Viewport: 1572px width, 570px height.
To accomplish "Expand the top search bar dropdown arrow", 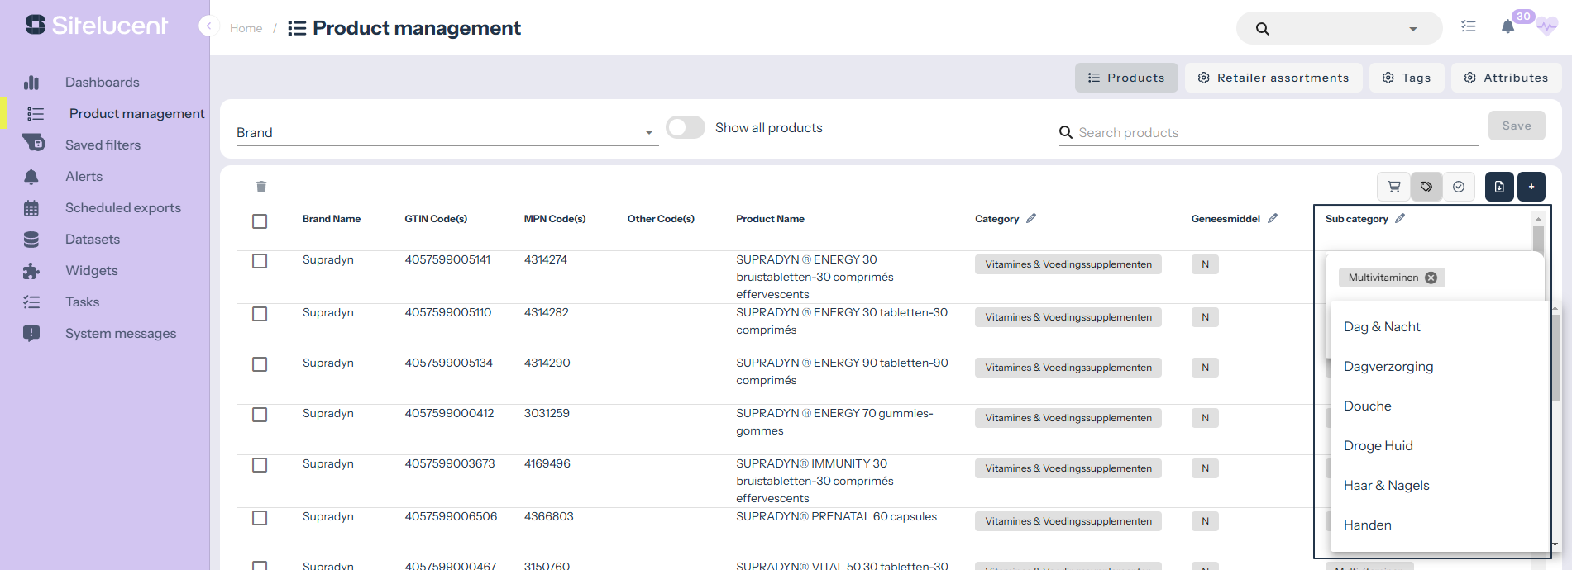I will point(1413,29).
